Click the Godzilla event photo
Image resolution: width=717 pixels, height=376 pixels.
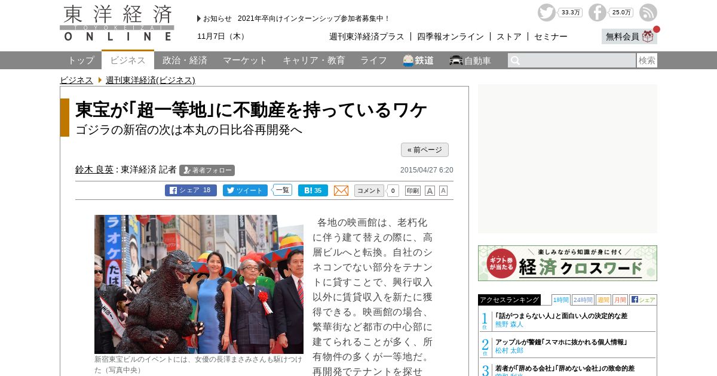[199, 284]
